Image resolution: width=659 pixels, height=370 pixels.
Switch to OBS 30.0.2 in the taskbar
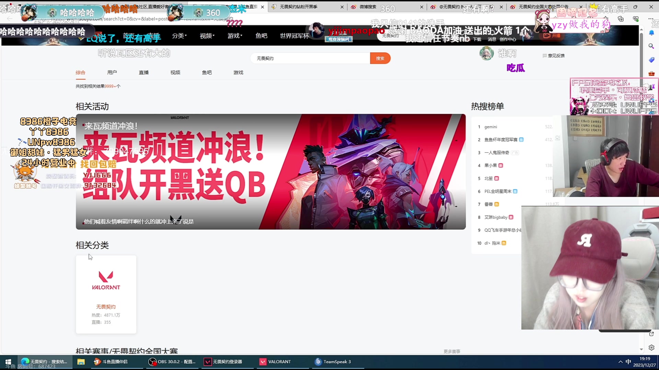[172, 362]
